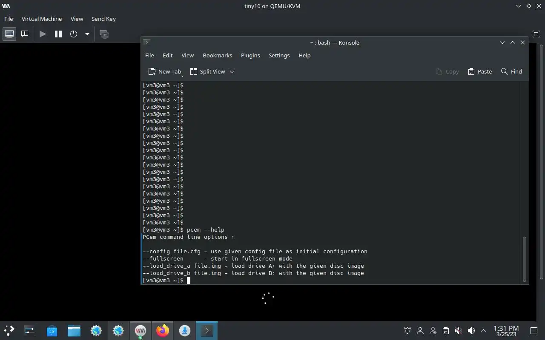Click the '--load_drive_b file.img' line

coord(253,273)
